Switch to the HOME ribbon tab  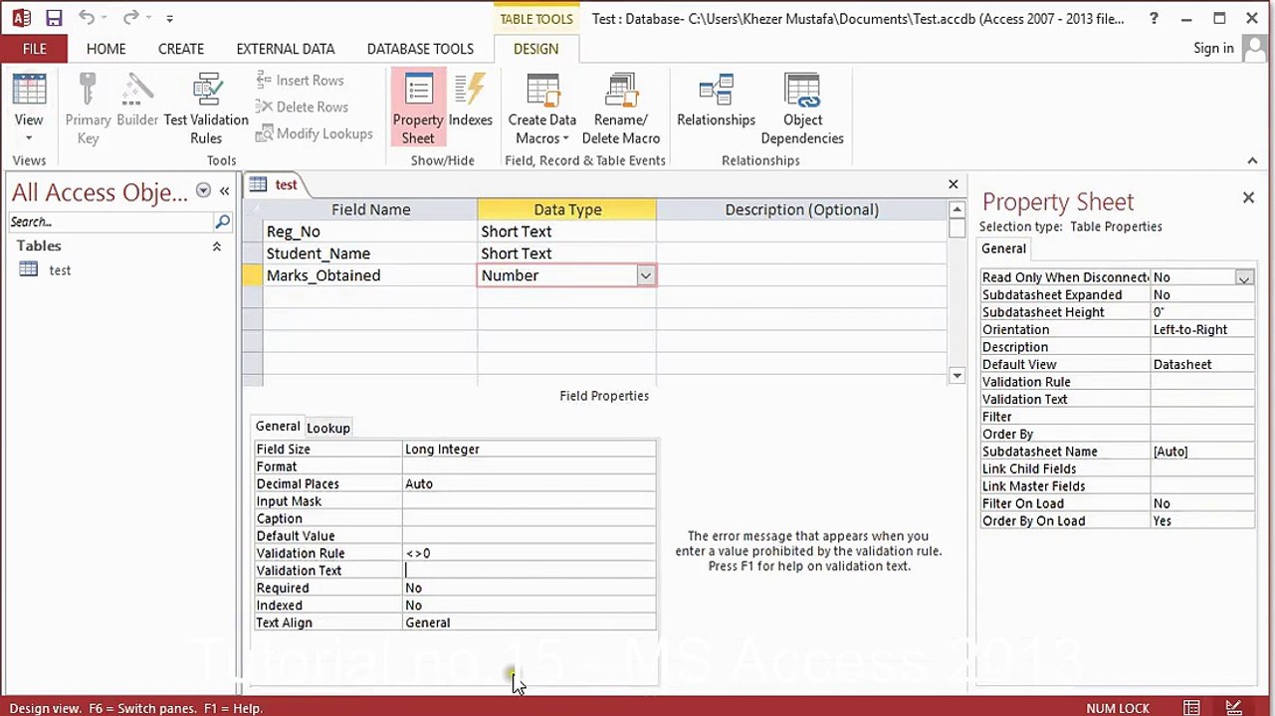click(106, 49)
